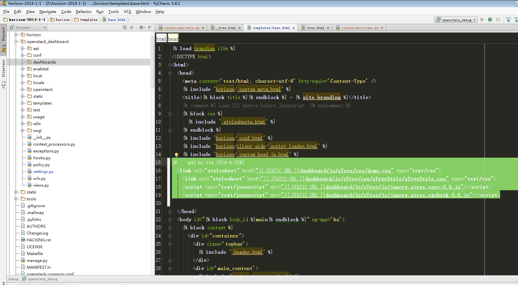Select views.py in project tree

coord(41,185)
